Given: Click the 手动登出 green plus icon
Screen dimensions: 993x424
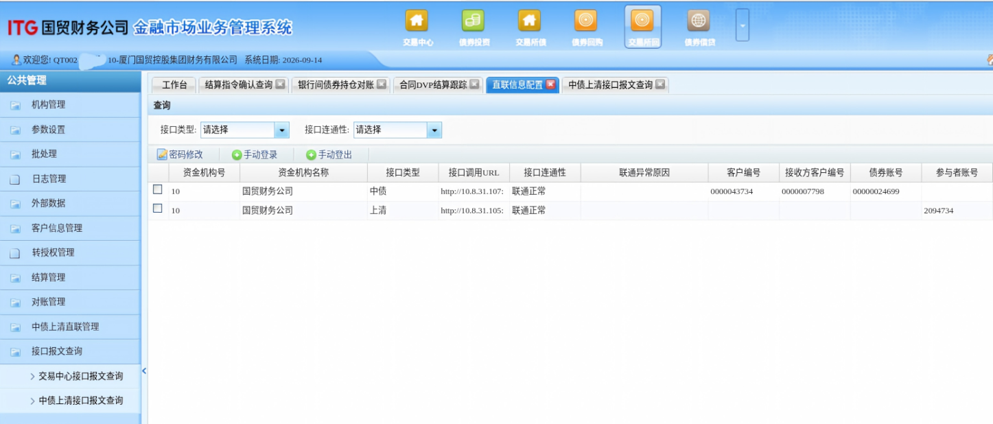Looking at the screenshot, I should click(x=311, y=155).
